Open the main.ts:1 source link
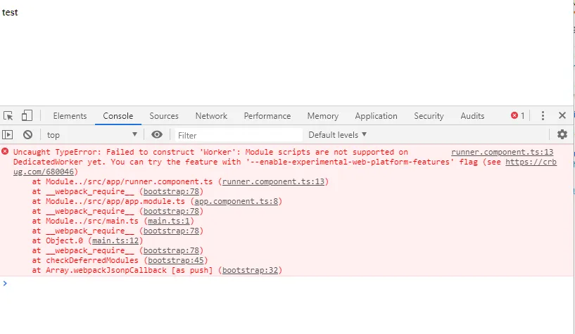The image size is (575, 334). tap(169, 221)
